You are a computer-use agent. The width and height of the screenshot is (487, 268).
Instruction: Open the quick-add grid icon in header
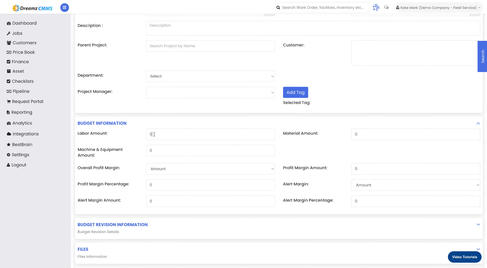[x=376, y=8]
